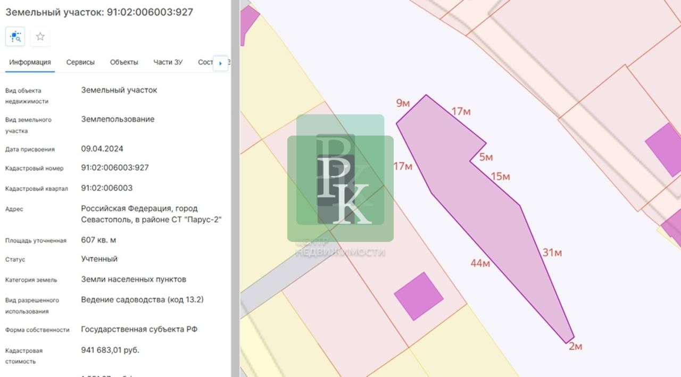
Task: Open the Части ЗУ tab
Action: [168, 62]
